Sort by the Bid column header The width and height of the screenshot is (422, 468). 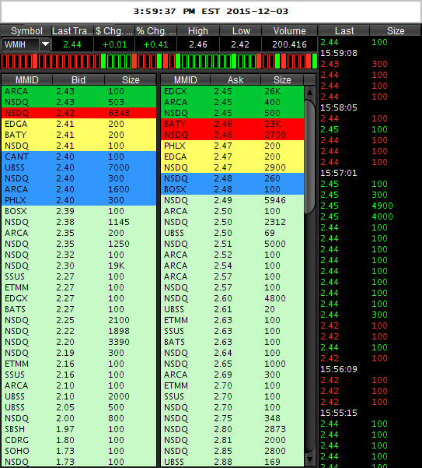[x=78, y=79]
